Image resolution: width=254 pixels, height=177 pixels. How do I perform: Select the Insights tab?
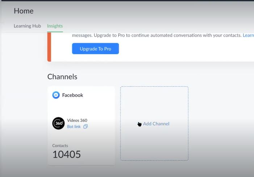(x=55, y=26)
